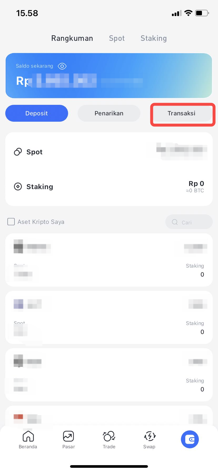Tap the Staking diamond icon
Viewport: 218px width, 472px height.
click(x=18, y=186)
